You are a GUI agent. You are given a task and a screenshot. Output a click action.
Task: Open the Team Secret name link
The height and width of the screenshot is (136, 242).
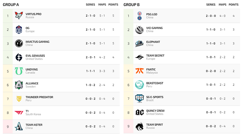click(x=155, y=56)
